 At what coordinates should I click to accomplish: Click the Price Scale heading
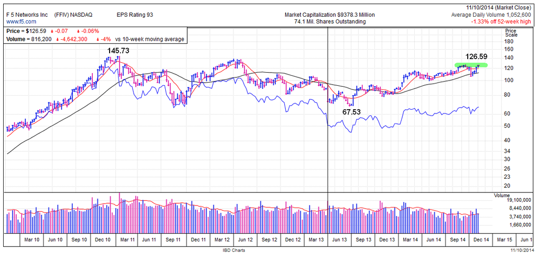click(511, 33)
